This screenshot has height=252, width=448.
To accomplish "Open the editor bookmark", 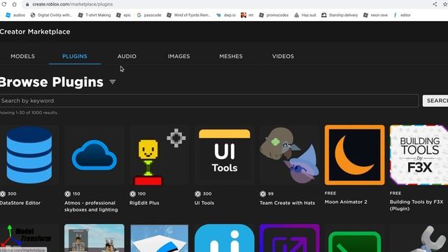I will [402, 15].
